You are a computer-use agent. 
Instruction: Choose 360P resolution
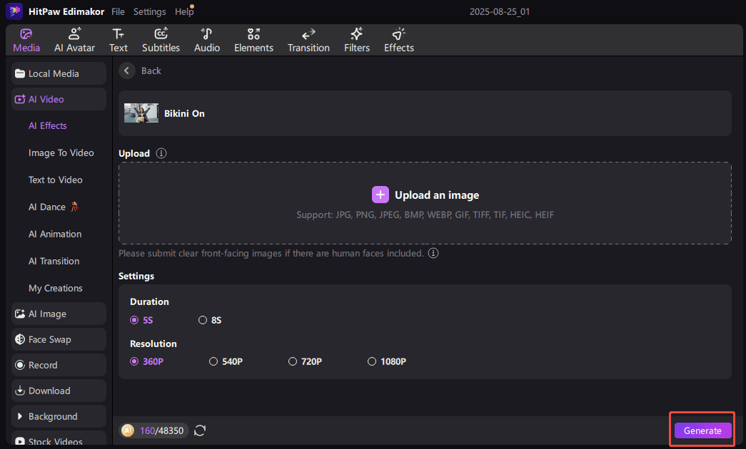tap(146, 361)
